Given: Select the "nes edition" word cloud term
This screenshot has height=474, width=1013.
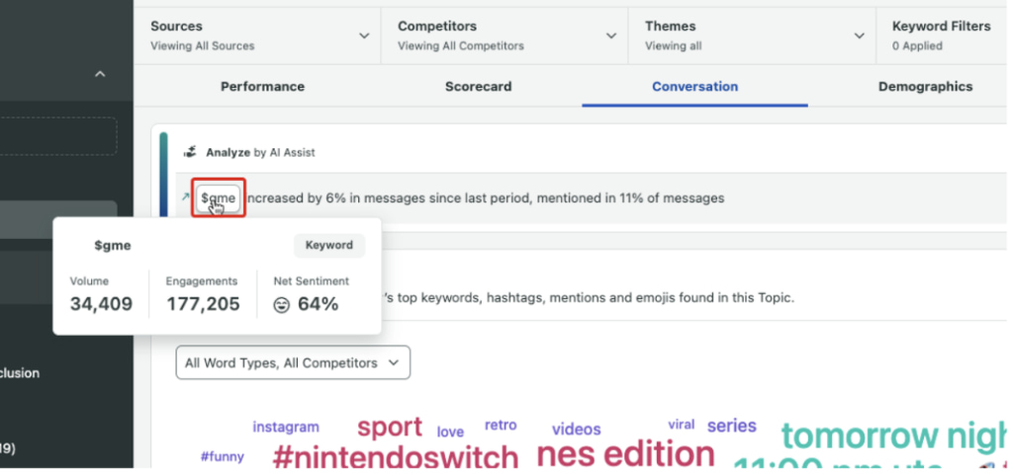Looking at the screenshot, I should point(625,453).
